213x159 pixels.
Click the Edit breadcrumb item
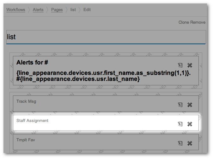point(87,10)
